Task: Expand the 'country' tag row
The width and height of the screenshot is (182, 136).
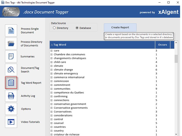Action: point(51,131)
